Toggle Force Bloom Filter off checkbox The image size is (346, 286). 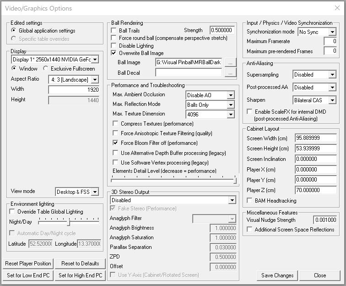click(x=115, y=143)
